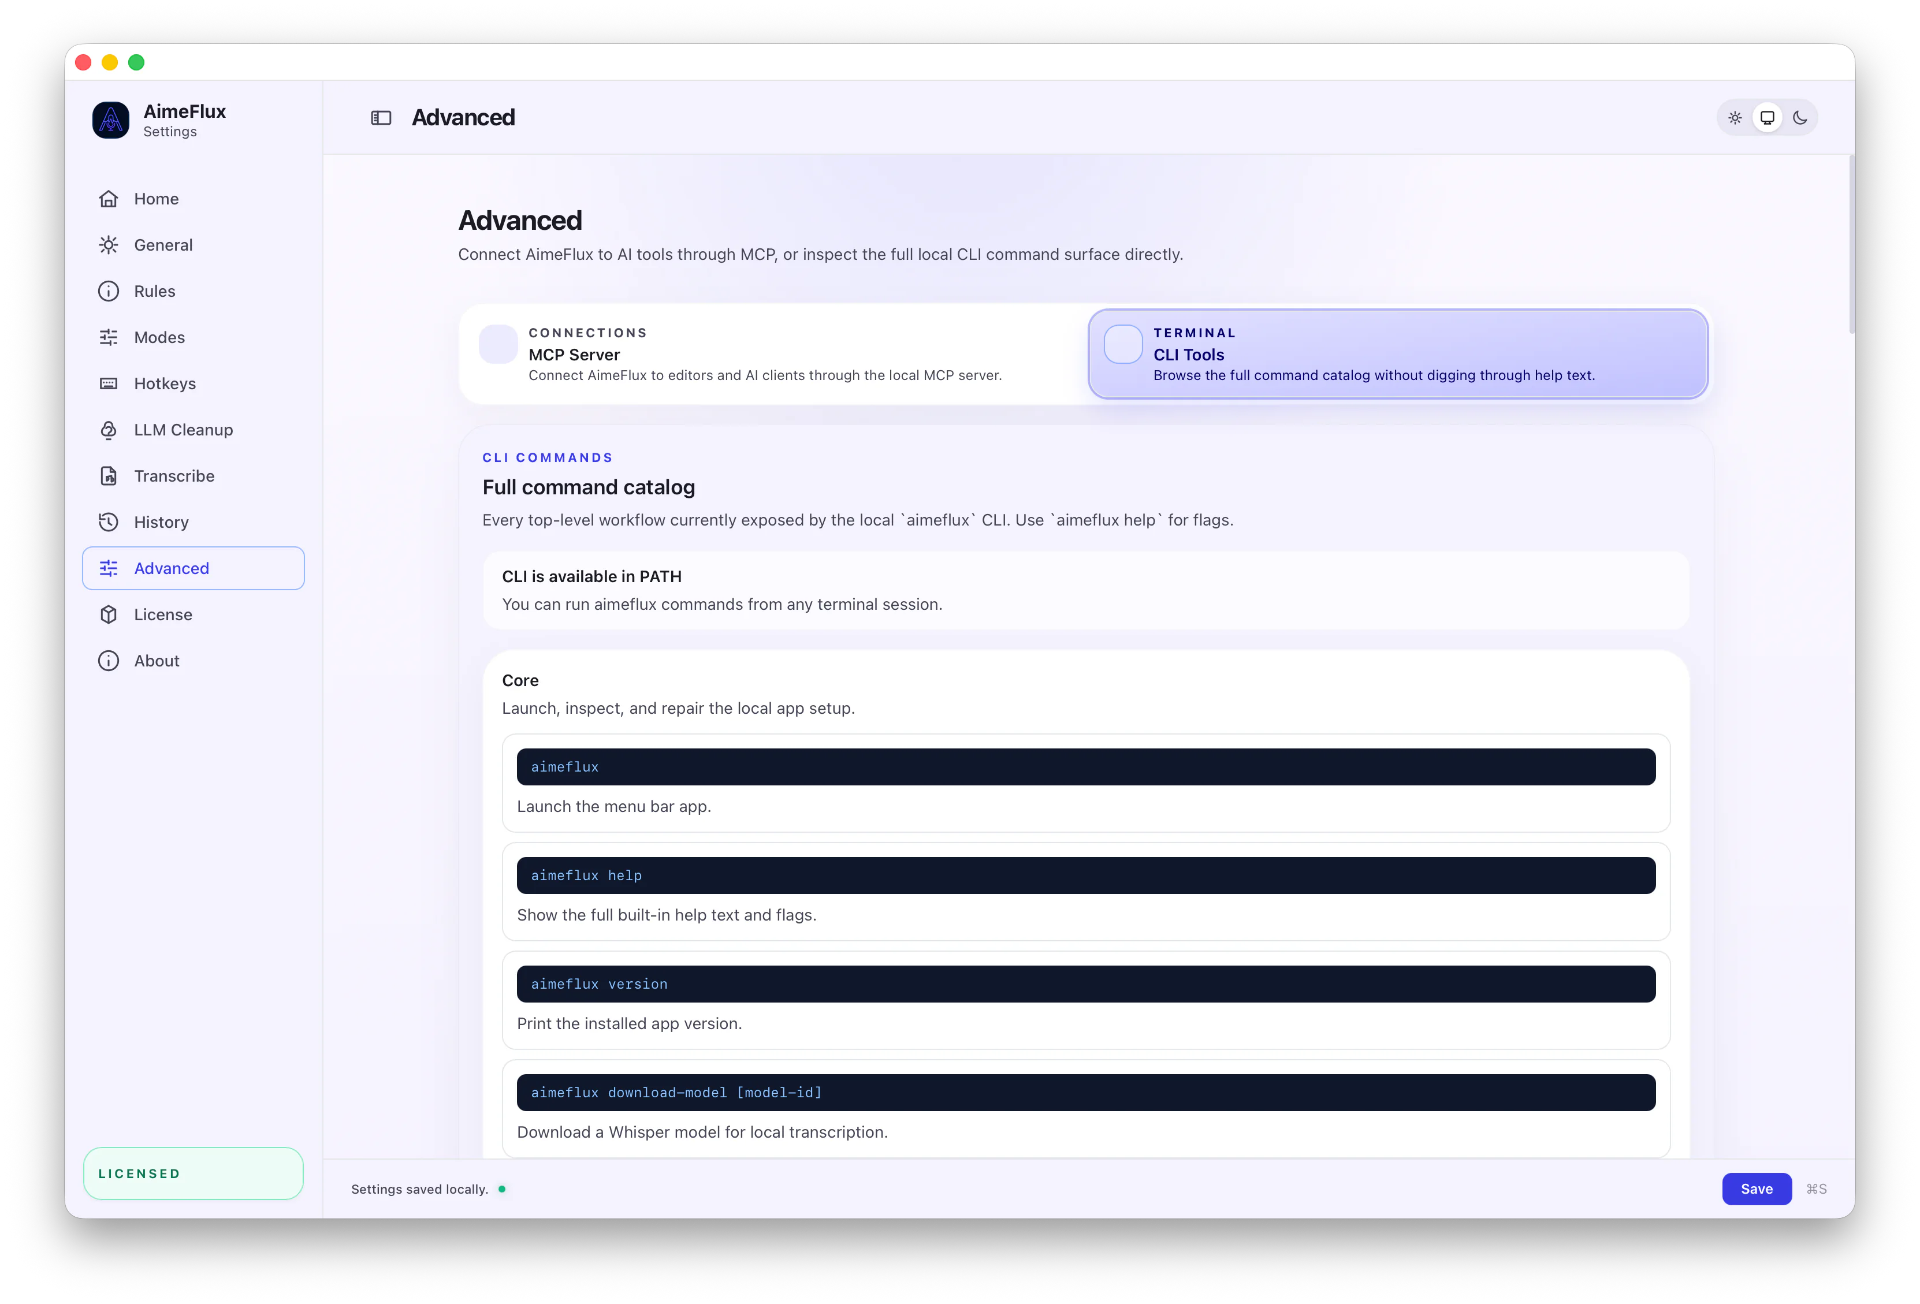Screen dimensions: 1920x1304
Task: Click the Rules info icon
Action: (108, 292)
